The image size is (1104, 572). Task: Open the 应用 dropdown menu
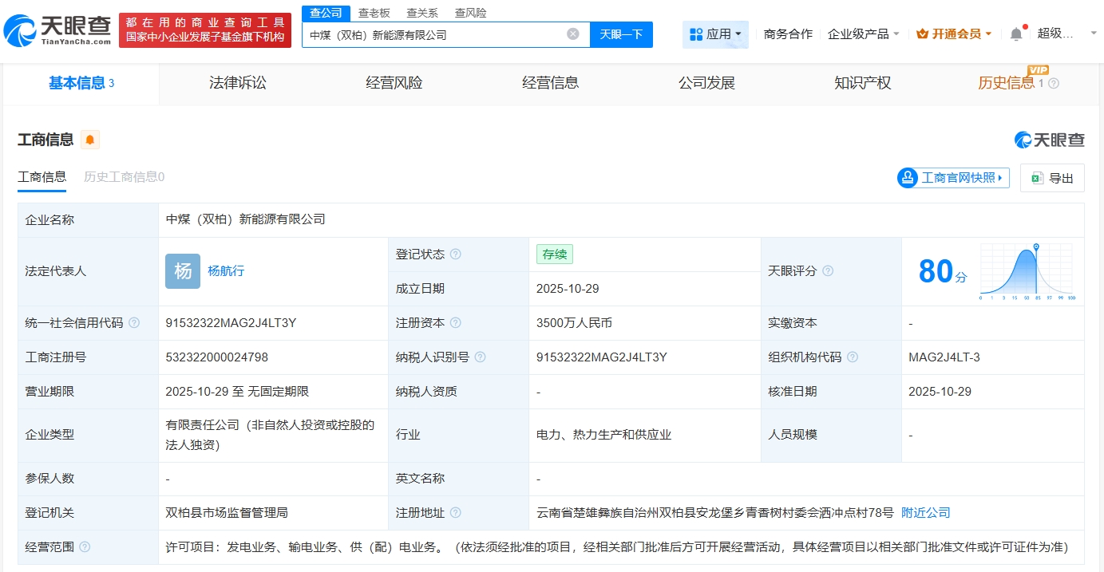click(715, 34)
